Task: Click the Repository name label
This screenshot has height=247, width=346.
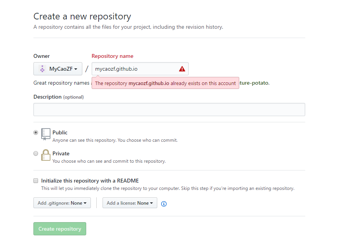Action: tap(113, 56)
